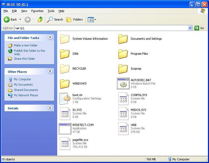
Task: Select the pagefile.sys file icon
Action: 65,144
